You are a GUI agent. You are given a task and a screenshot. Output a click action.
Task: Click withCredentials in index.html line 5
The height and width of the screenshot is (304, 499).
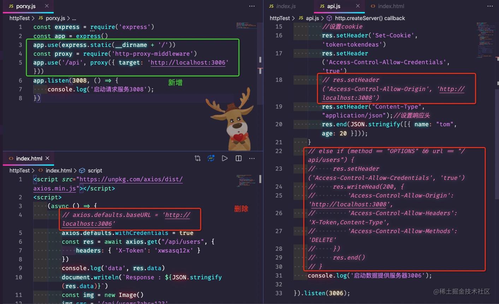coord(142,233)
